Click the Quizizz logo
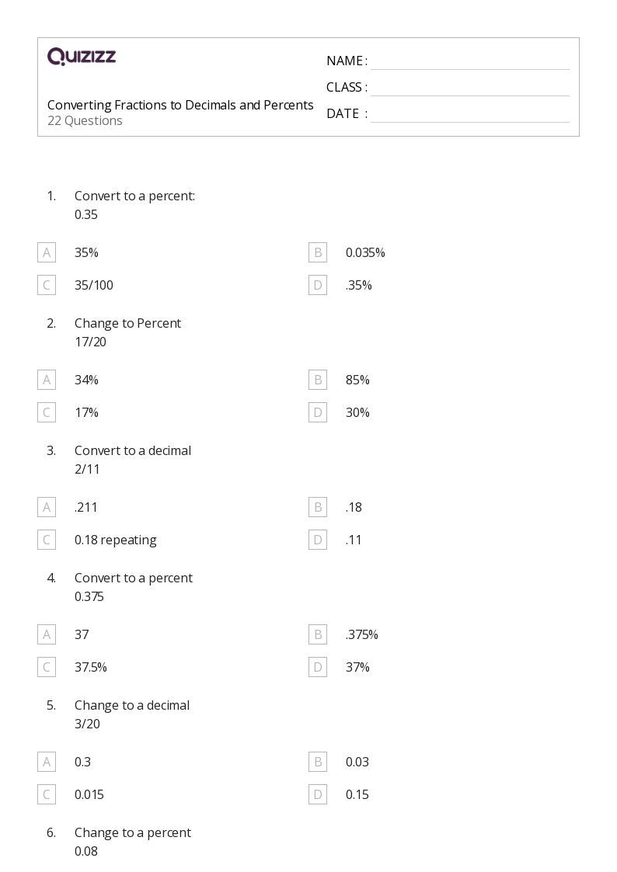 (82, 57)
